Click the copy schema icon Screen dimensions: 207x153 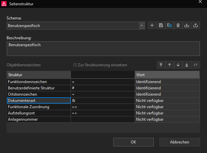169,25
